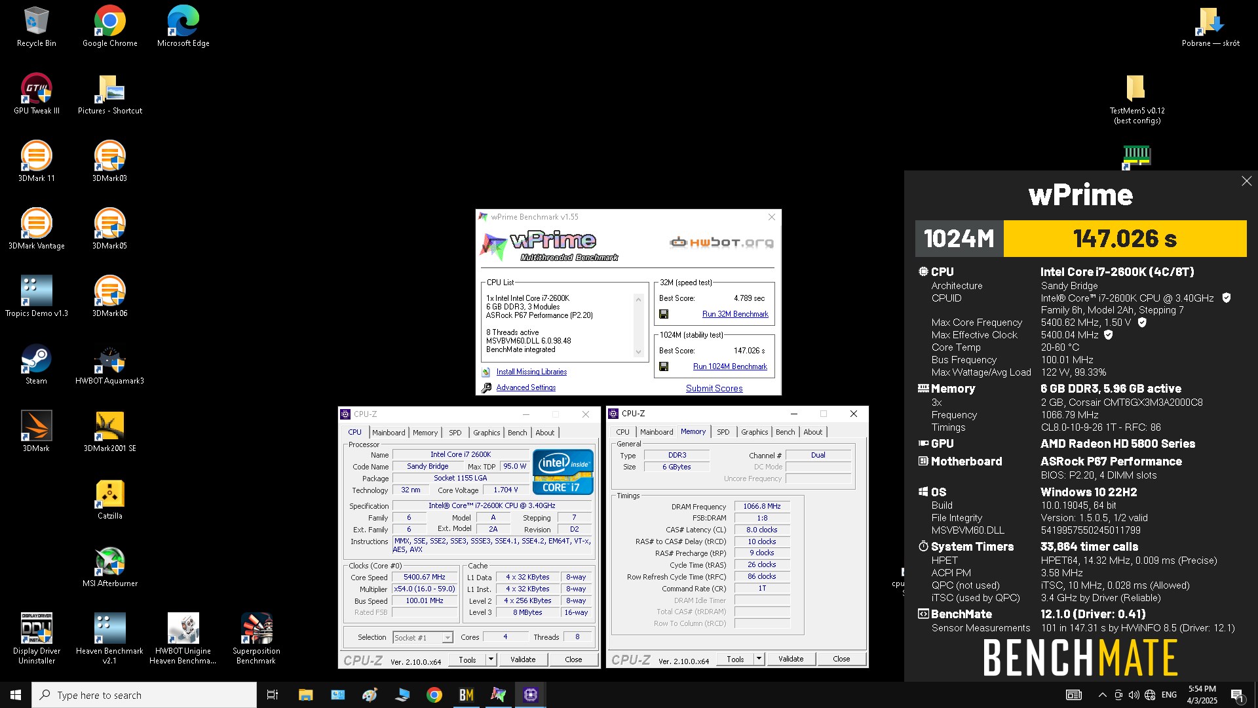Click the 147.026 s score in BenchMate panel
Screen dimensions: 1258x708
tap(1124, 239)
